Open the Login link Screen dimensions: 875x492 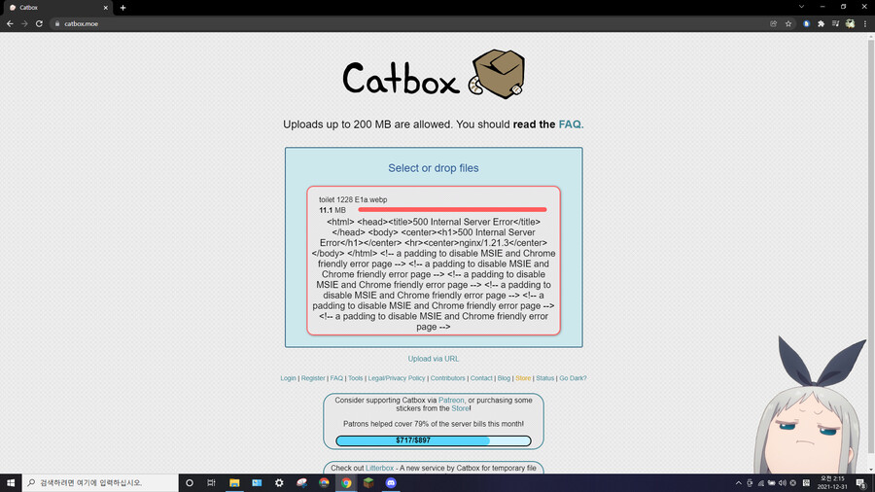pos(288,378)
